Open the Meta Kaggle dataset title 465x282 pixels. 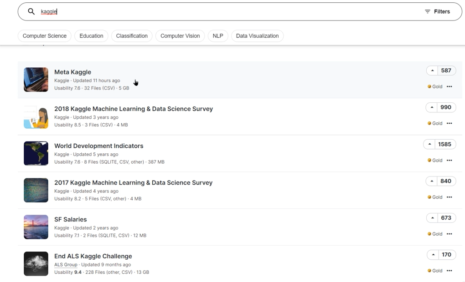tap(72, 72)
